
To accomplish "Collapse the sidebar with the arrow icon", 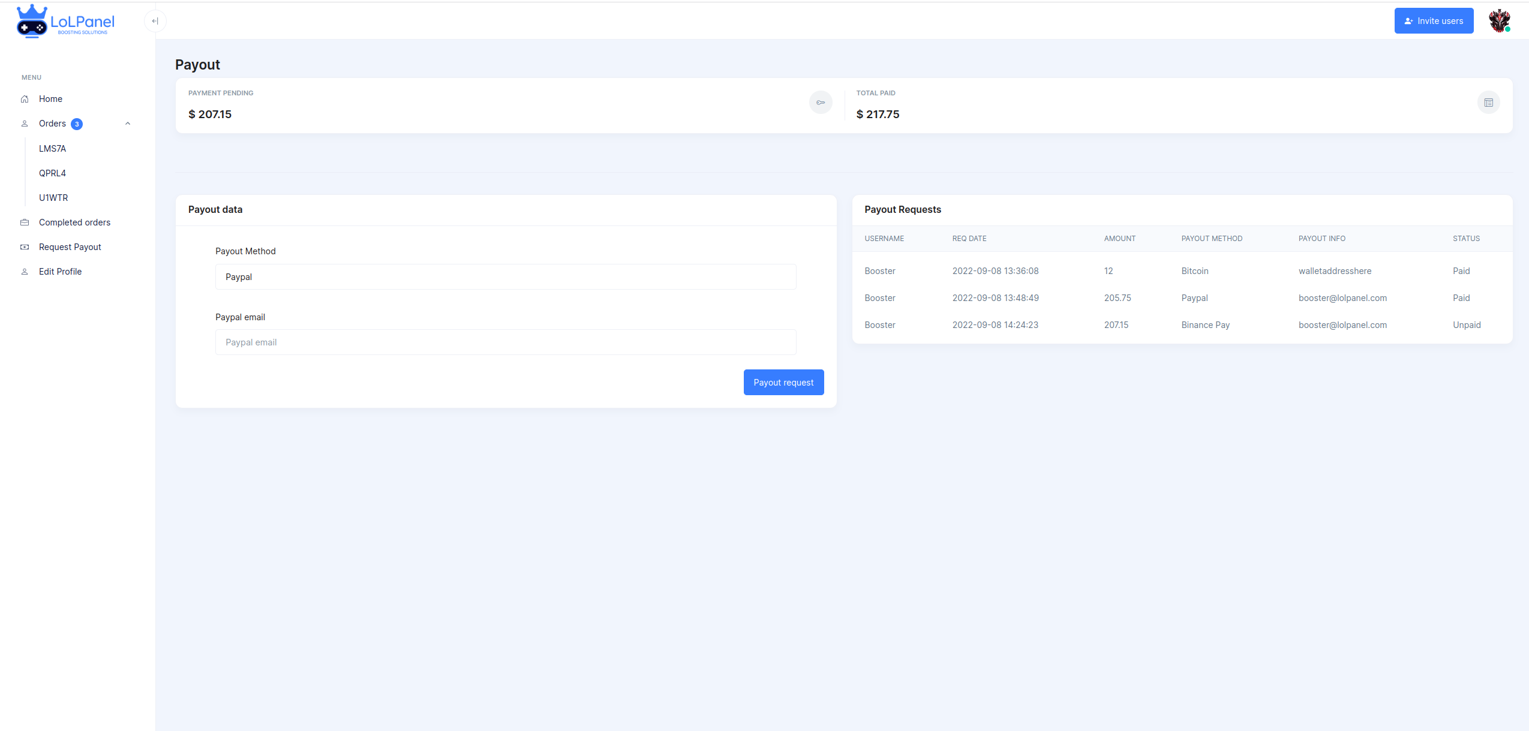I will [155, 22].
